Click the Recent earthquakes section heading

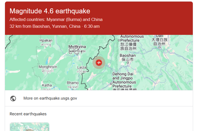point(28,114)
